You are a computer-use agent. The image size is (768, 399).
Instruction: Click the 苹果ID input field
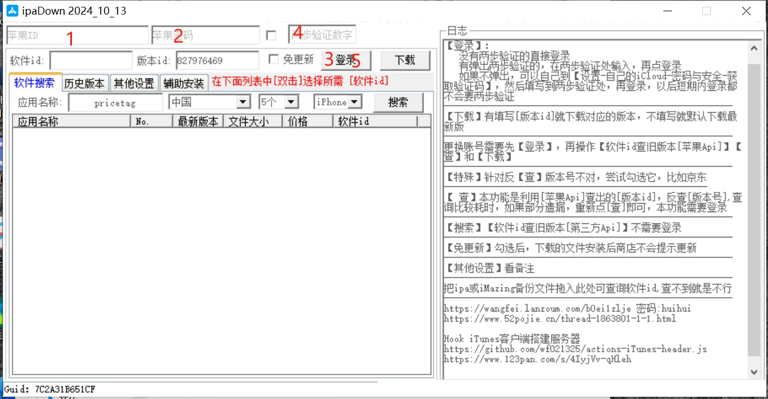click(76, 34)
